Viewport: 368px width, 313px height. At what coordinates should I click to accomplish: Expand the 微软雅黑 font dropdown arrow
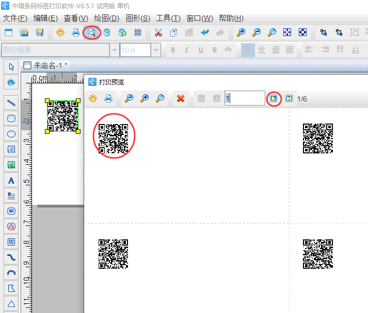click(115, 50)
